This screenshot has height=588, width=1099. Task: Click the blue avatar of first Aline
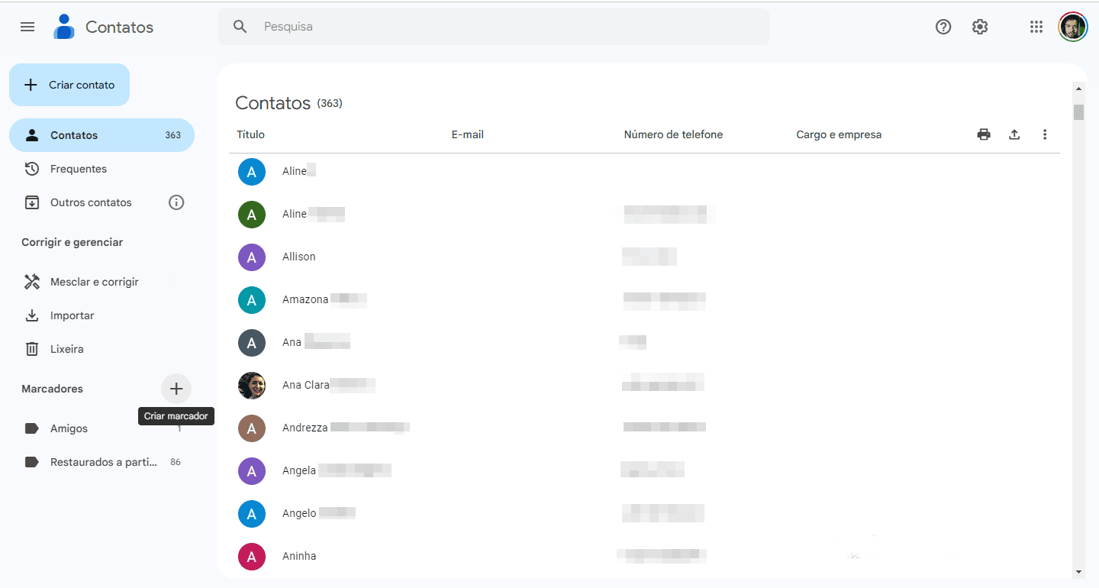252,172
